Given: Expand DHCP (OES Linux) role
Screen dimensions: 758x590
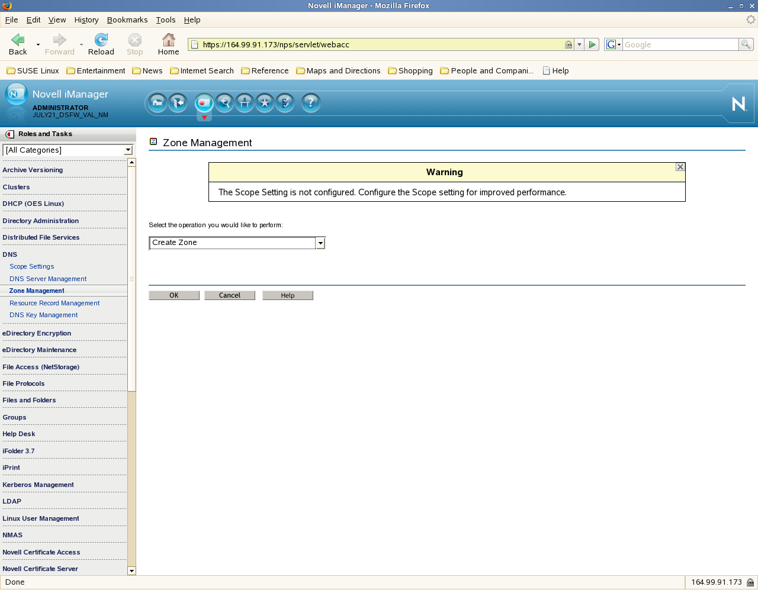Looking at the screenshot, I should click(x=33, y=204).
